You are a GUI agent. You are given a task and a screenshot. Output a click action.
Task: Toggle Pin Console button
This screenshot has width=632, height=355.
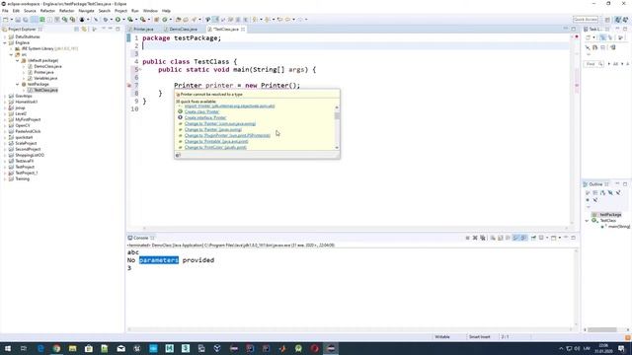[533, 238]
